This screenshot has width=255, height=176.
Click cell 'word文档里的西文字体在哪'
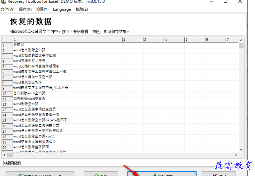68,56
